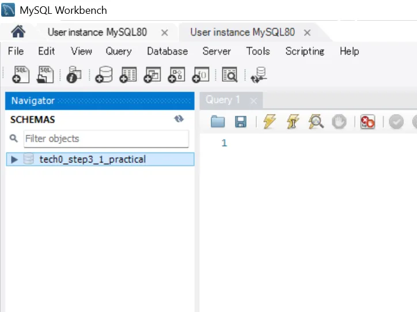The height and width of the screenshot is (312, 417).
Task: Create a new SQL tab icon
Action: tap(21, 75)
